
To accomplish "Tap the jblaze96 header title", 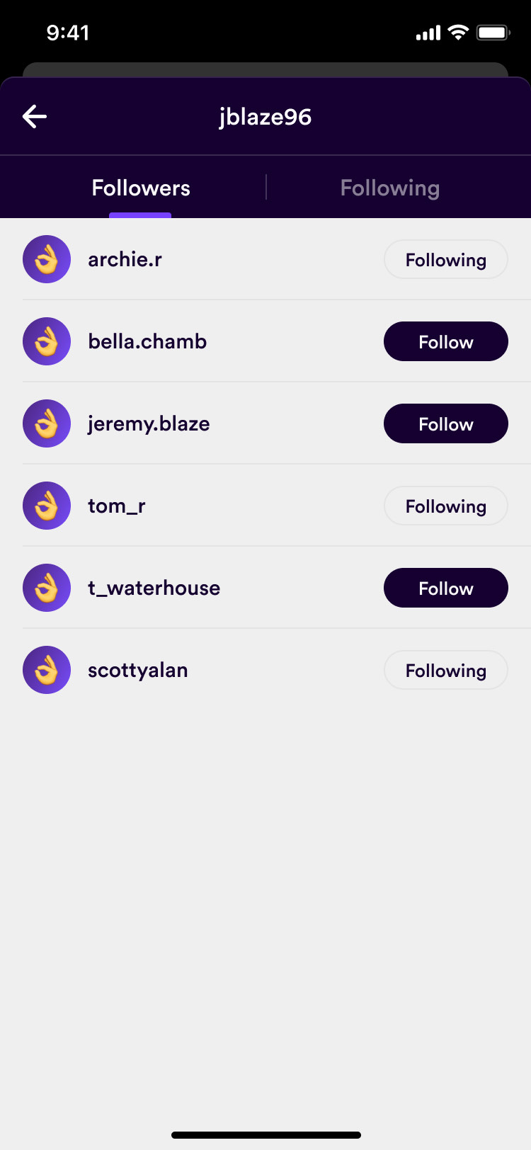I will [x=265, y=117].
